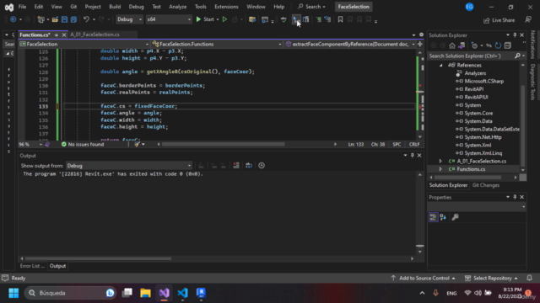Open the extractFaceComponentByReference member dropdown
Image resolution: width=540 pixels, height=303 pixels.
[x=350, y=44]
